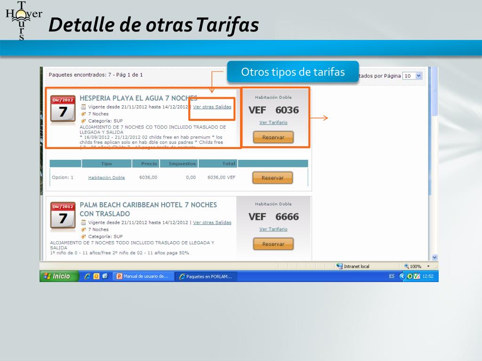Click the 6036,00 VEF total cell
The height and width of the screenshot is (361, 482).
pos(221,177)
